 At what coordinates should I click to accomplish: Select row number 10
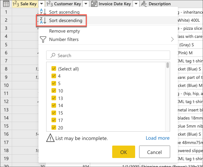point(6,85)
